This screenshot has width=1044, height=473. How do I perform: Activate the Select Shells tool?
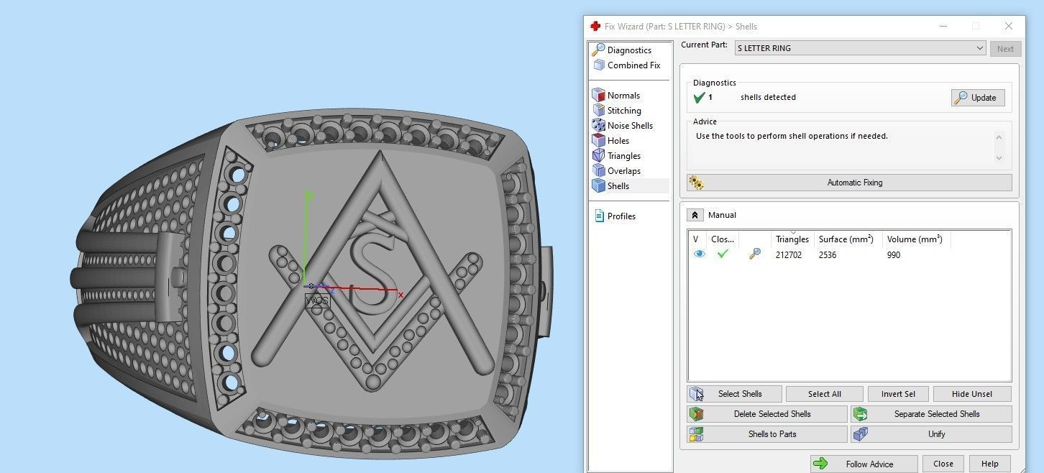(734, 394)
